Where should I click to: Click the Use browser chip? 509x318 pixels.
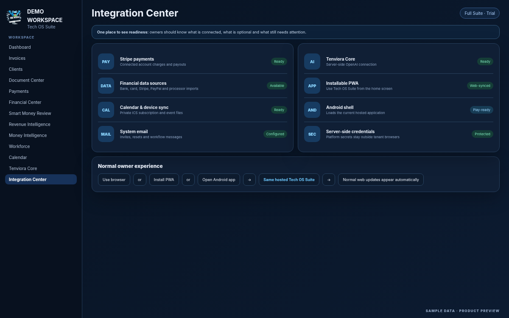114,179
